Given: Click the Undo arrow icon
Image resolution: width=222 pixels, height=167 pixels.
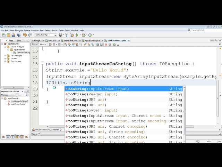Looking at the screenshot, I should [x=25, y=35].
